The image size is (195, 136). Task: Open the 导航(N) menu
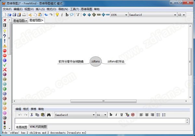tap(63, 9)
